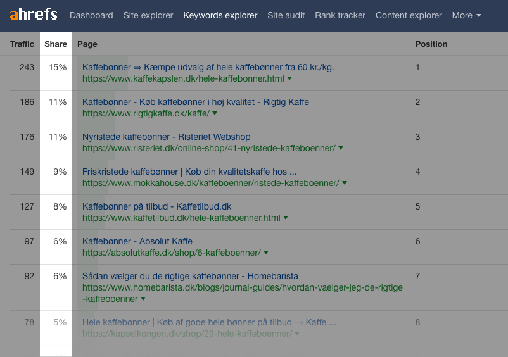Open the homebarista.dk journal-guides URL
This screenshot has height=357, width=508.
[x=243, y=293]
